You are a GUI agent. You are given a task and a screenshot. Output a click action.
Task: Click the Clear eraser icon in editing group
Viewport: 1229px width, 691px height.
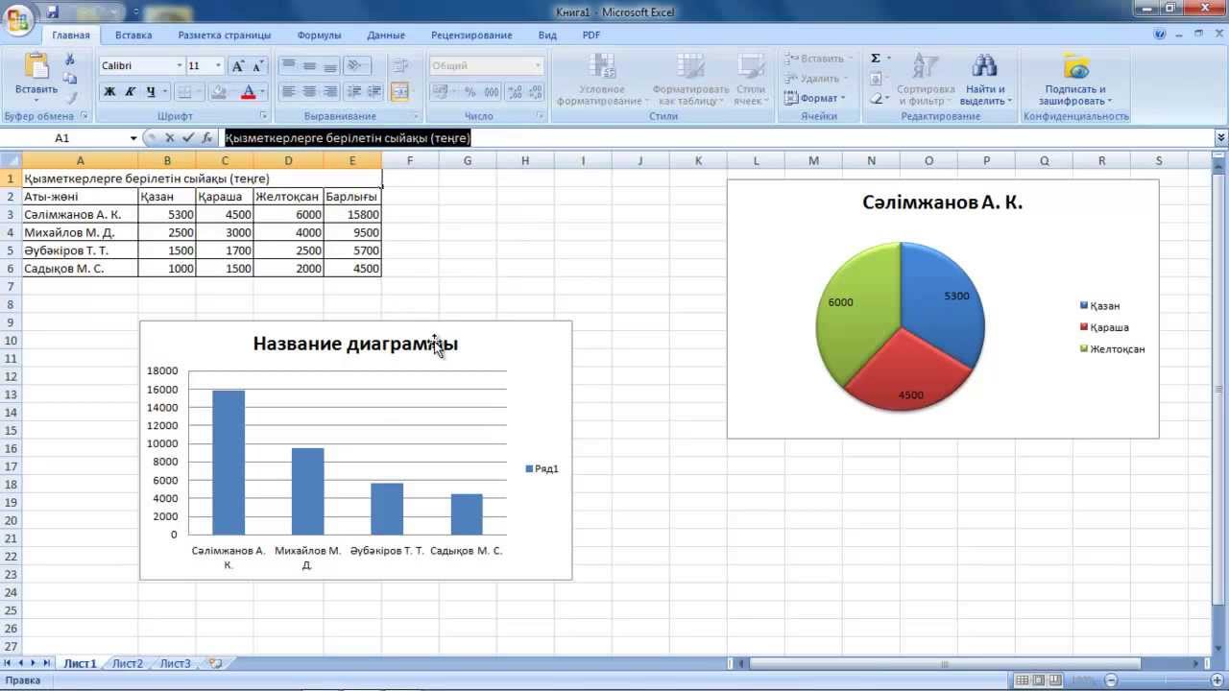coord(877,98)
